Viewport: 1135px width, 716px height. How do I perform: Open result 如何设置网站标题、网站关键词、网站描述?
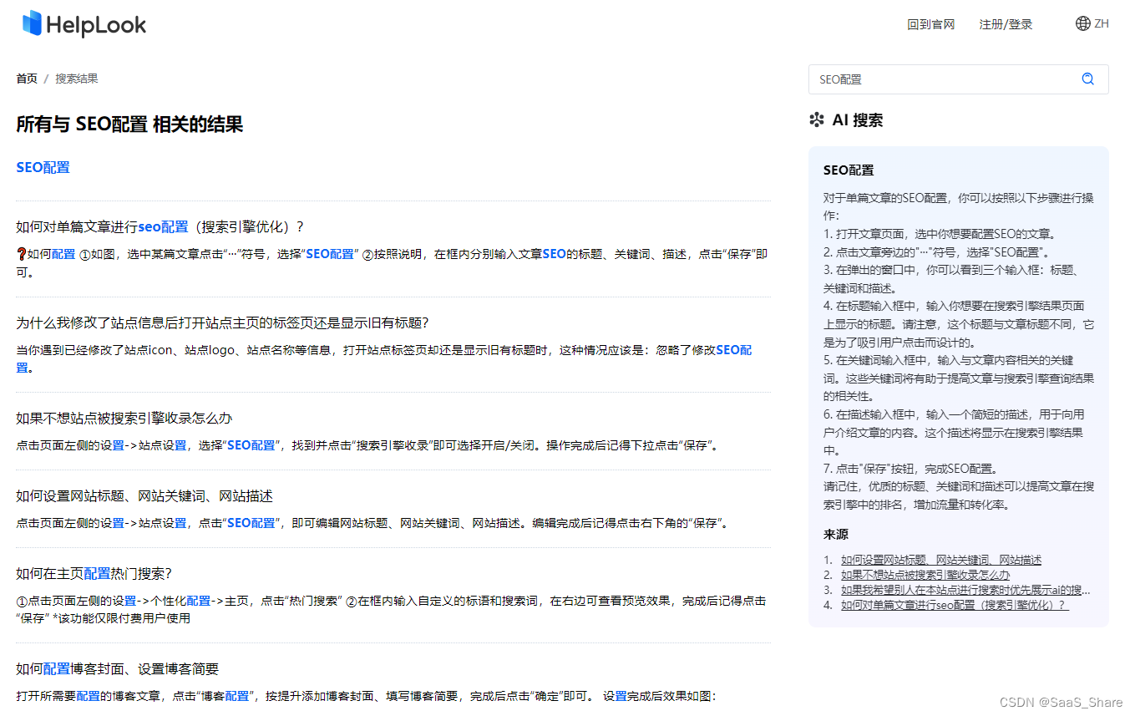click(144, 496)
